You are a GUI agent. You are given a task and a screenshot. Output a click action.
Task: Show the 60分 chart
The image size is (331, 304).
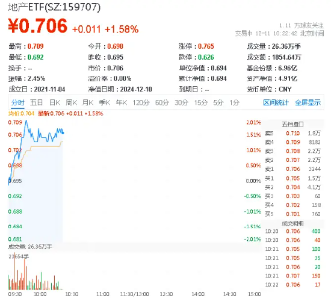point(162,103)
